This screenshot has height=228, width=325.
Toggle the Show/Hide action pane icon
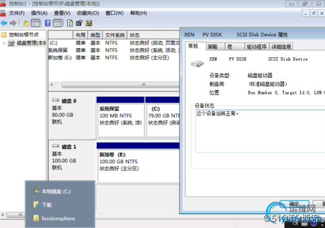pos(57,23)
